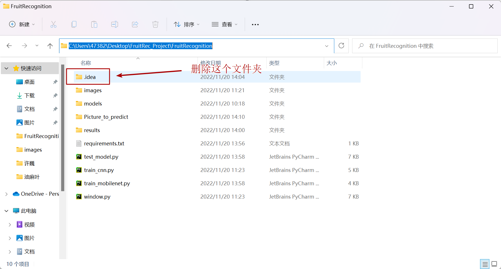Screen dimensions: 501x269
Task: Go up one folder level arrow
Action: tap(50, 46)
